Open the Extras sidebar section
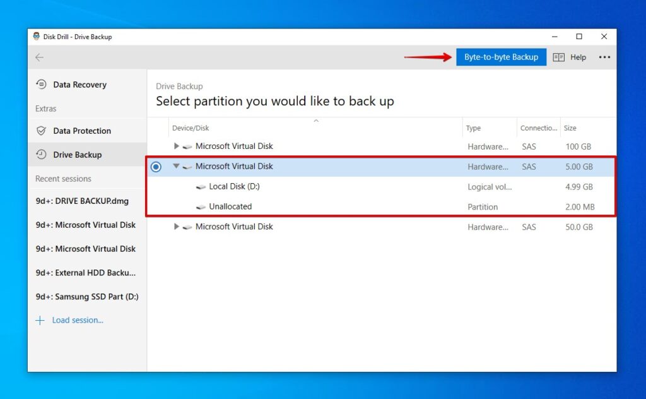This screenshot has width=646, height=399. coord(45,109)
